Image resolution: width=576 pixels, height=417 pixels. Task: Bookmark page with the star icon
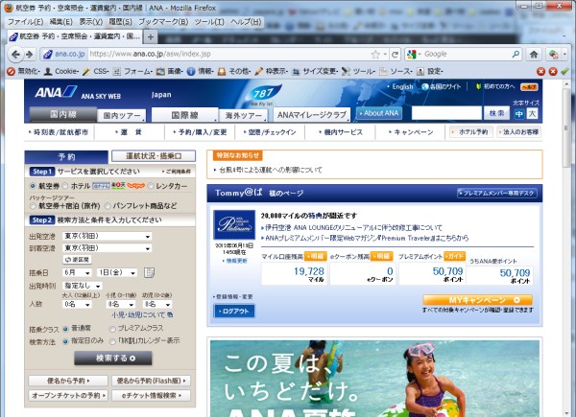coord(375,55)
